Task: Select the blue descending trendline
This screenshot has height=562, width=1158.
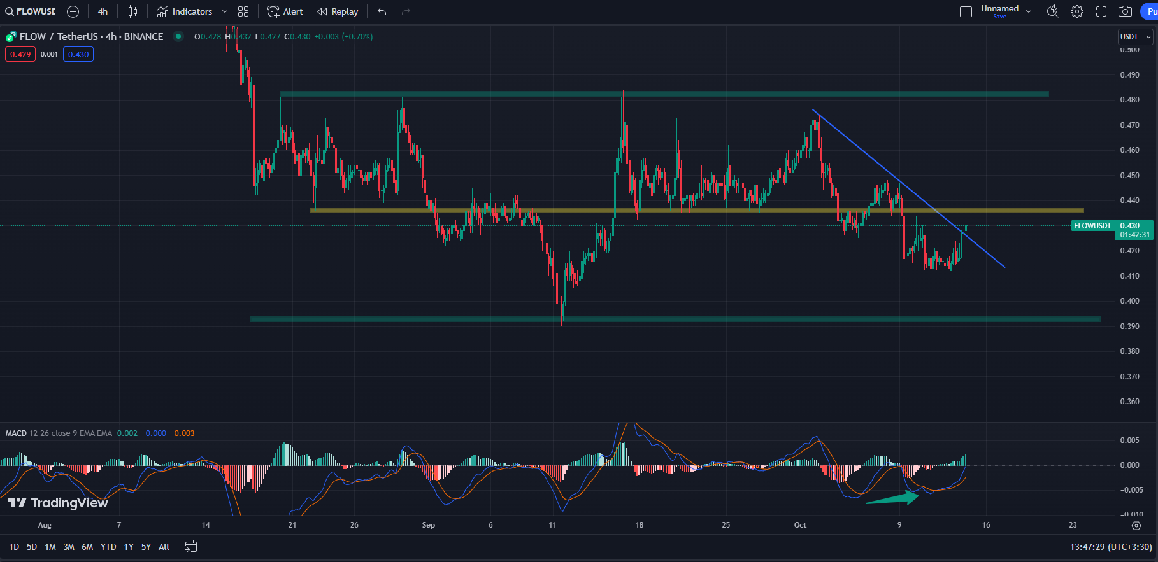Action: (909, 189)
